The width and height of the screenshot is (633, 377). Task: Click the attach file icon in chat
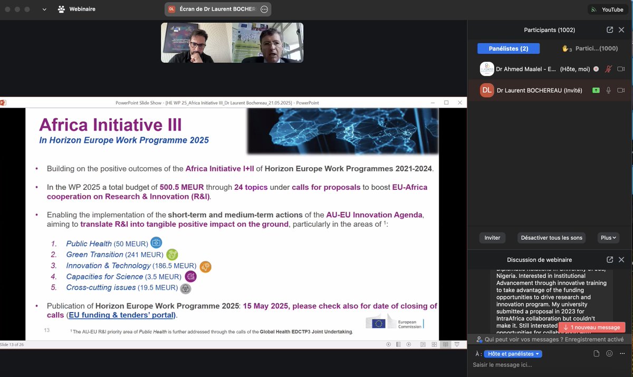(597, 354)
